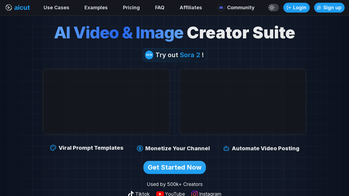Click the robot Automate Video Posting icon
The height and width of the screenshot is (196, 349).
226,148
